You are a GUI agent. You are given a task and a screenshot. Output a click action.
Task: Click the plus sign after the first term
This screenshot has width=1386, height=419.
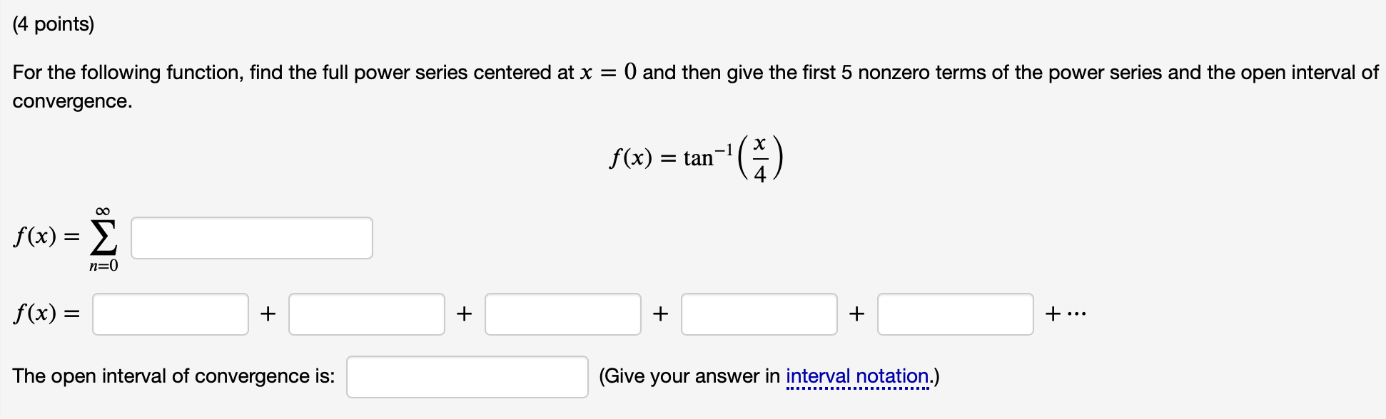click(x=267, y=312)
